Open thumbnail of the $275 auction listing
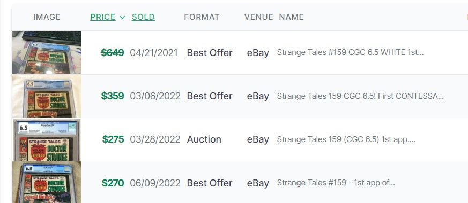 pos(47,139)
